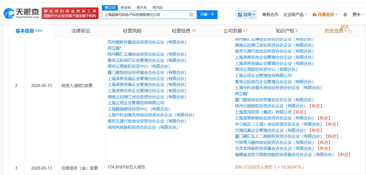Open the 开通会员 dropdown
Image resolution: width=366 pixels, height=175 pixels.
tap(325, 15)
